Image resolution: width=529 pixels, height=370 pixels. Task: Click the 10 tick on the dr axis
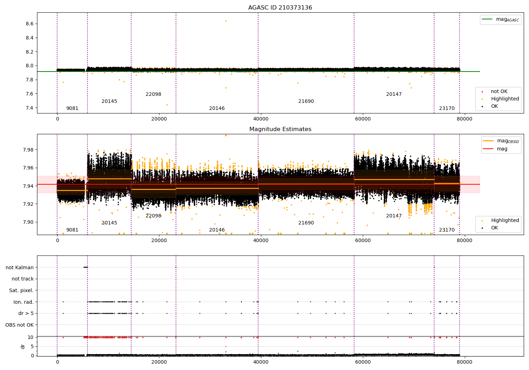[31, 337]
